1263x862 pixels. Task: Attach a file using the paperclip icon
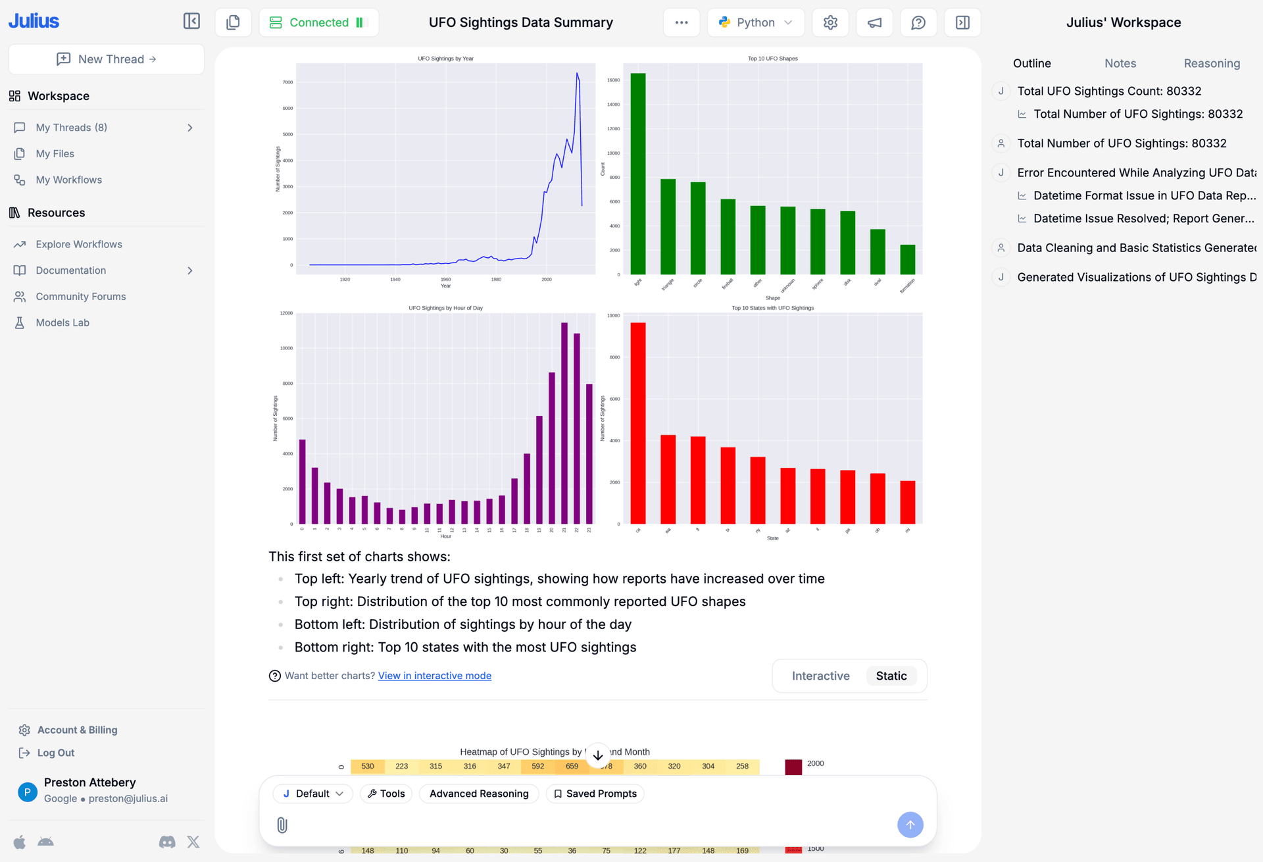pyautogui.click(x=282, y=824)
